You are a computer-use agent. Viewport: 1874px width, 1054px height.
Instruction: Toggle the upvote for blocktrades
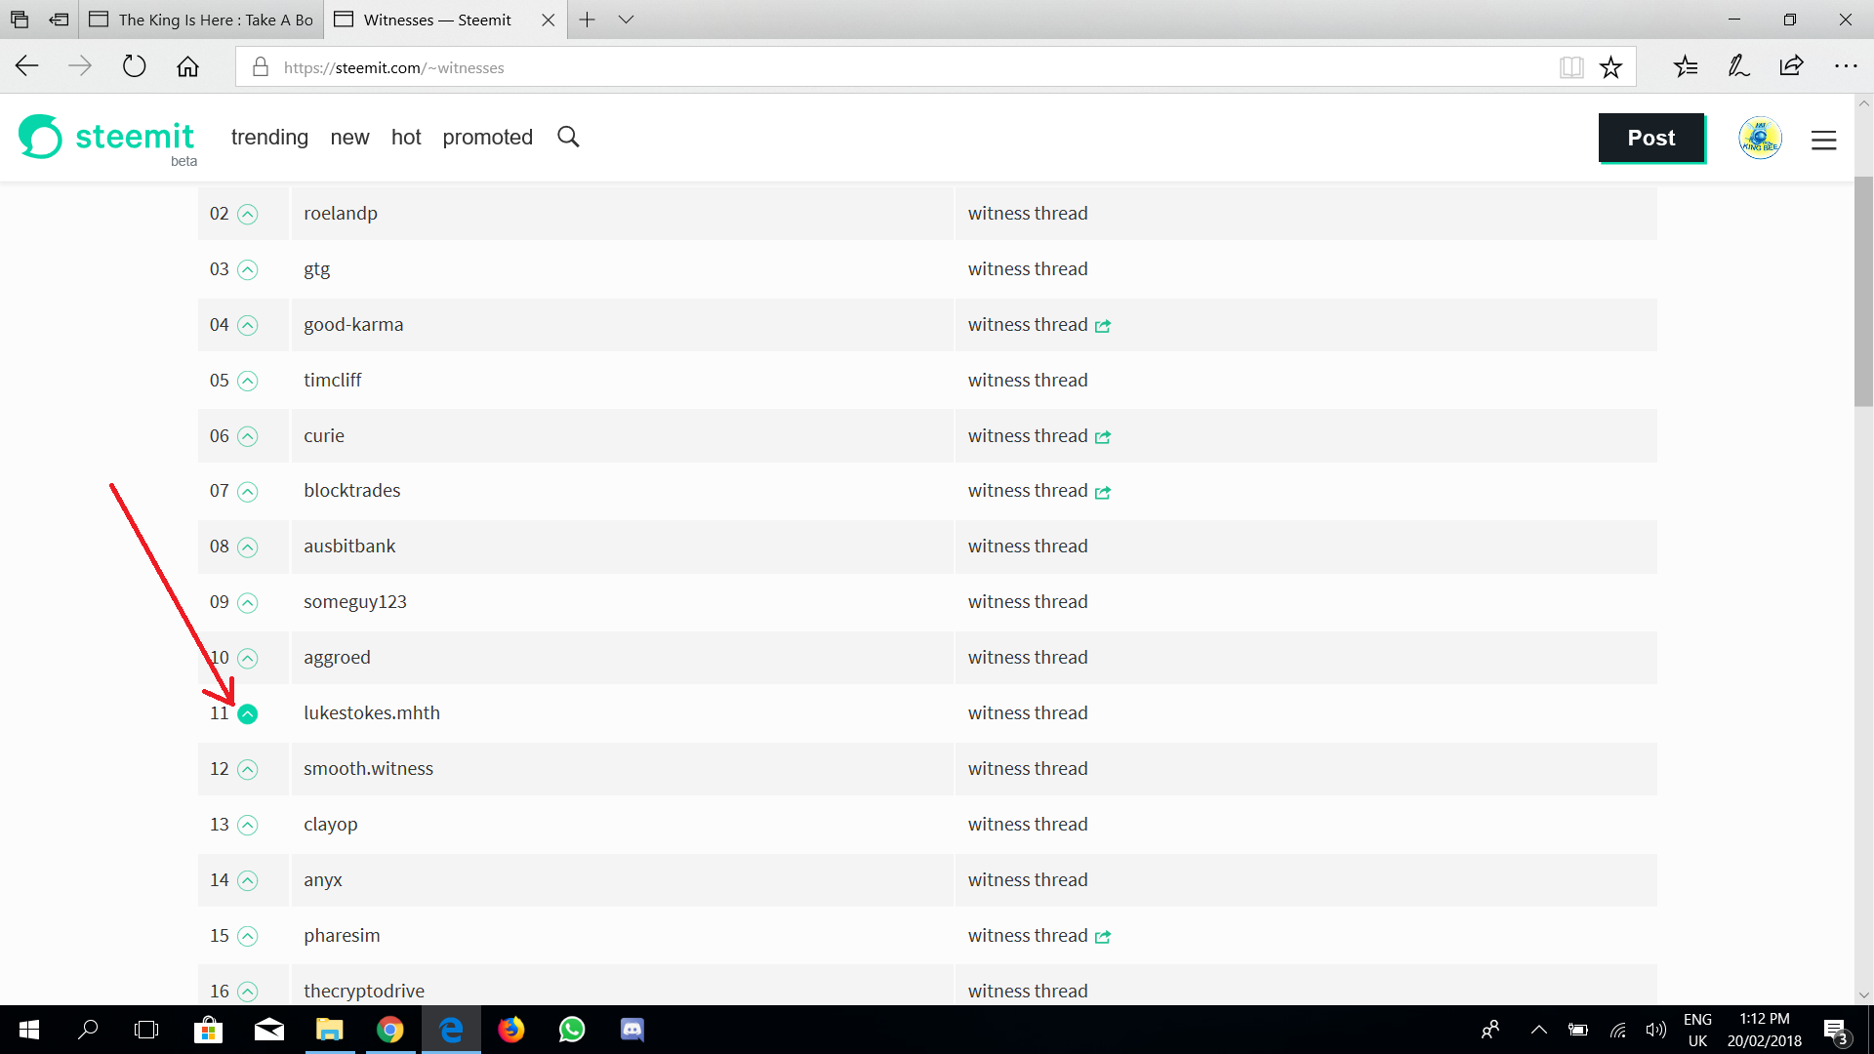[247, 491]
